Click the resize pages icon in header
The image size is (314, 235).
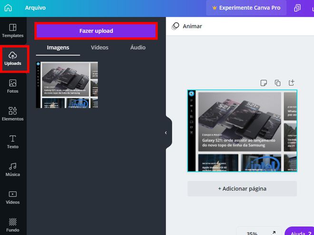point(297,8)
